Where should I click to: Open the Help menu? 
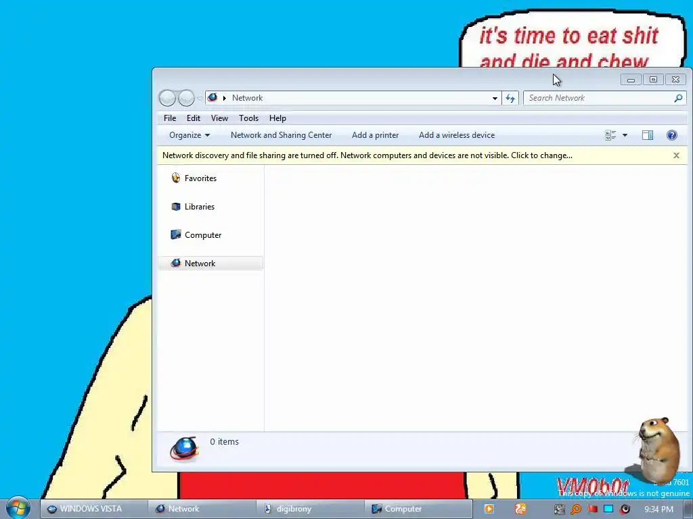click(x=277, y=118)
